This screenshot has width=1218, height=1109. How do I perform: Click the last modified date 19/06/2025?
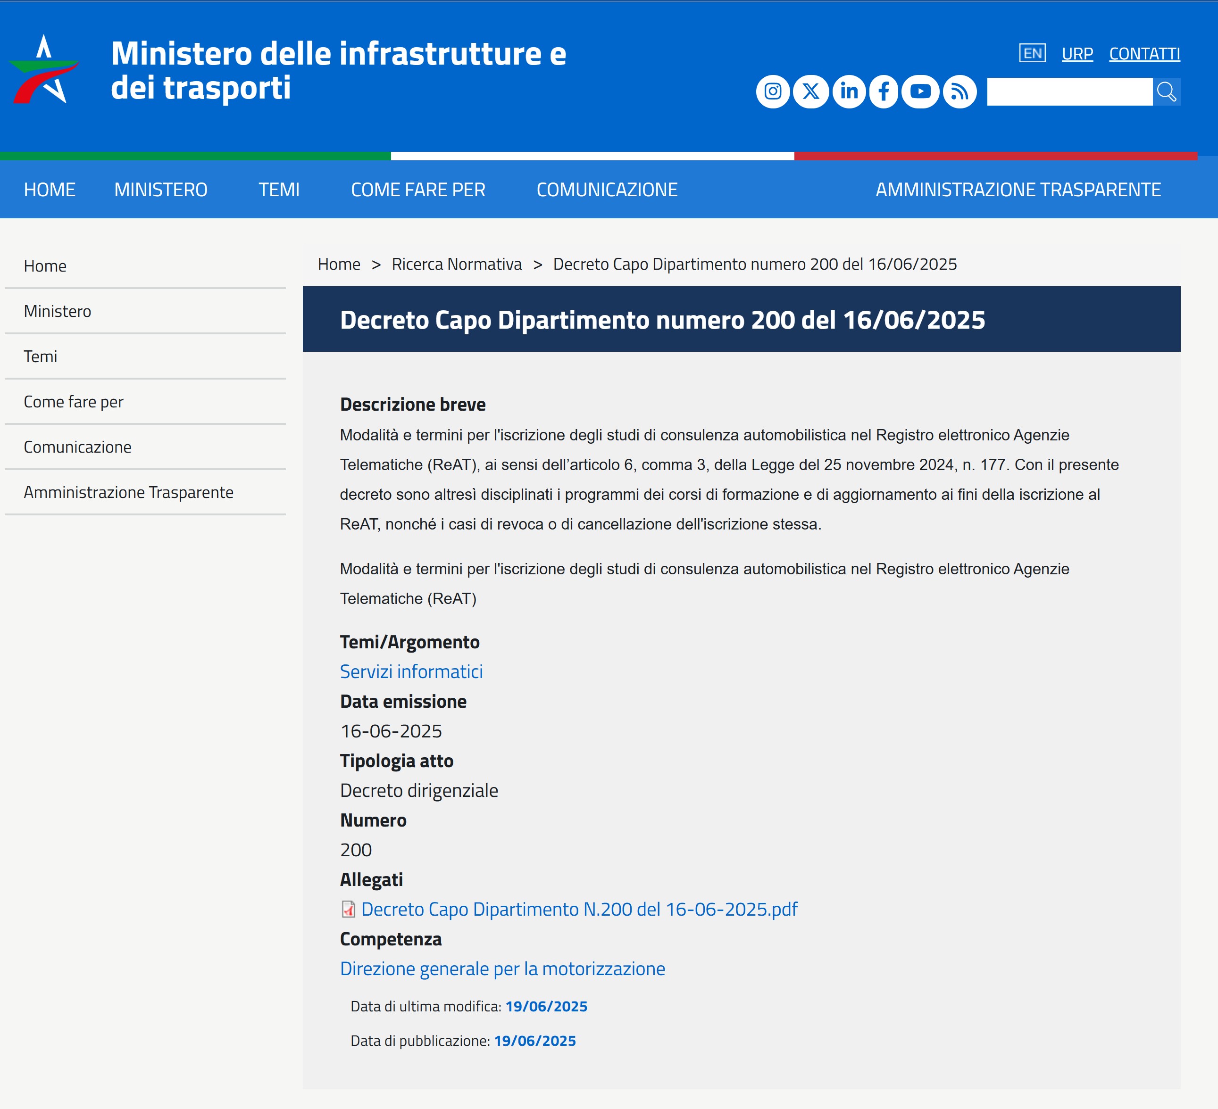click(546, 1006)
